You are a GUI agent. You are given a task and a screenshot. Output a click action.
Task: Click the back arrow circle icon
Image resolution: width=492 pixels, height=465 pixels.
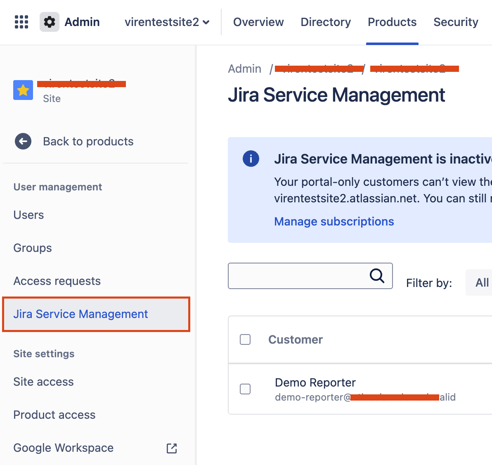tap(23, 141)
